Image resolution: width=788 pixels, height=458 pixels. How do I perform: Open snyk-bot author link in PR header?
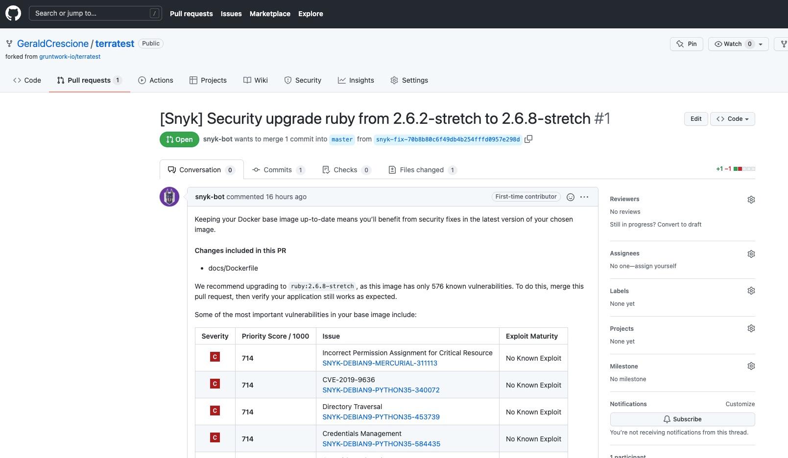click(x=218, y=139)
